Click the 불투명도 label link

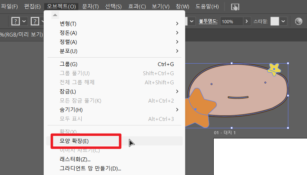pos(208,21)
